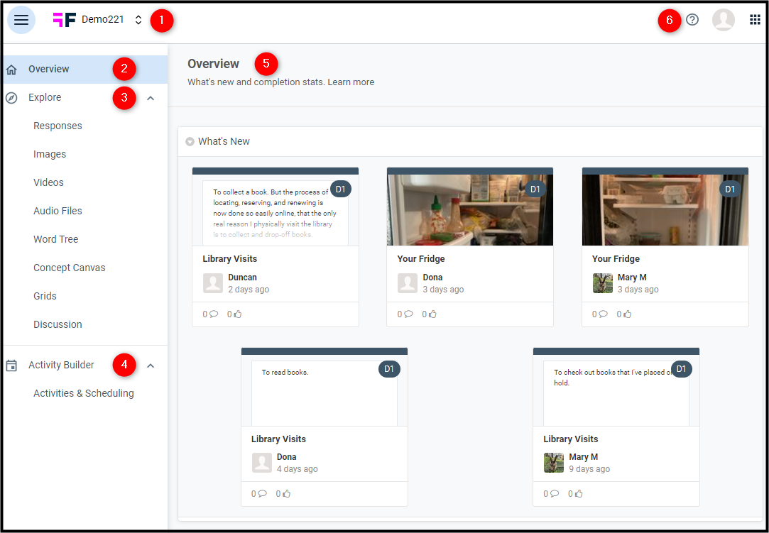The height and width of the screenshot is (533, 769).
Task: Open Concept Canvas from the sidebar
Action: pyautogui.click(x=69, y=268)
